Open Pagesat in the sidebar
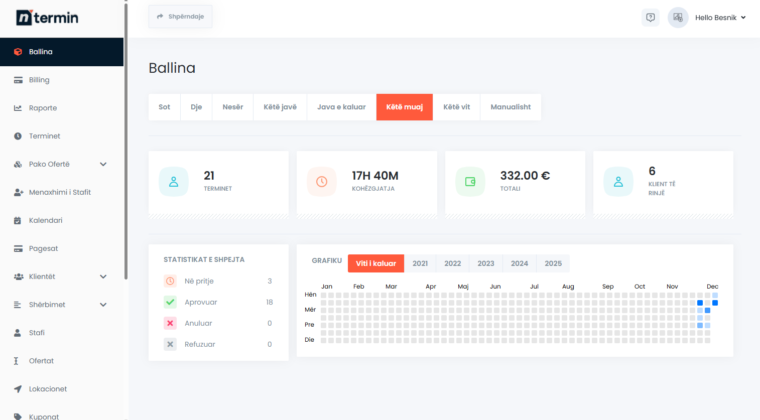 pos(44,248)
